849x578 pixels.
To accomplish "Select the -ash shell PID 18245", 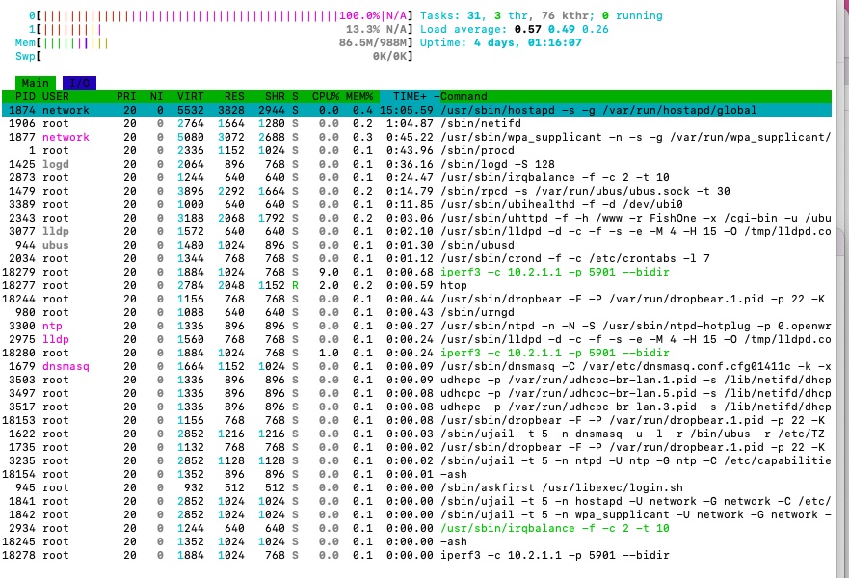I will [416, 541].
